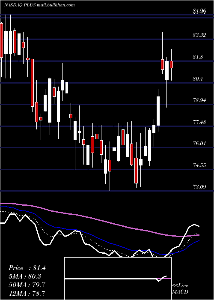Viewport: 214px width, 300px height.
Task: Click the 83.32 price axis label
Action: (x=199, y=35)
